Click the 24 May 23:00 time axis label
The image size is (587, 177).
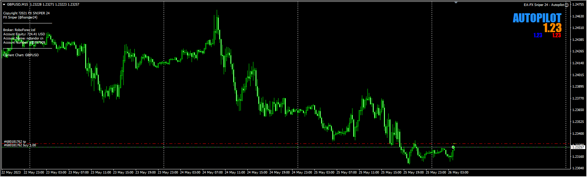click(302, 172)
